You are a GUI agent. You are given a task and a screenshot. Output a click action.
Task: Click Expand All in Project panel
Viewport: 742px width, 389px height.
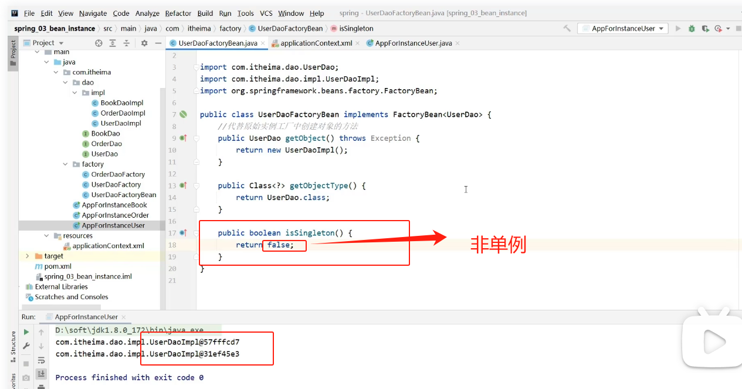pos(113,43)
